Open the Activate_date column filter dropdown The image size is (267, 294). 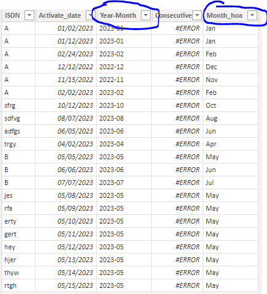pyautogui.click(x=90, y=15)
